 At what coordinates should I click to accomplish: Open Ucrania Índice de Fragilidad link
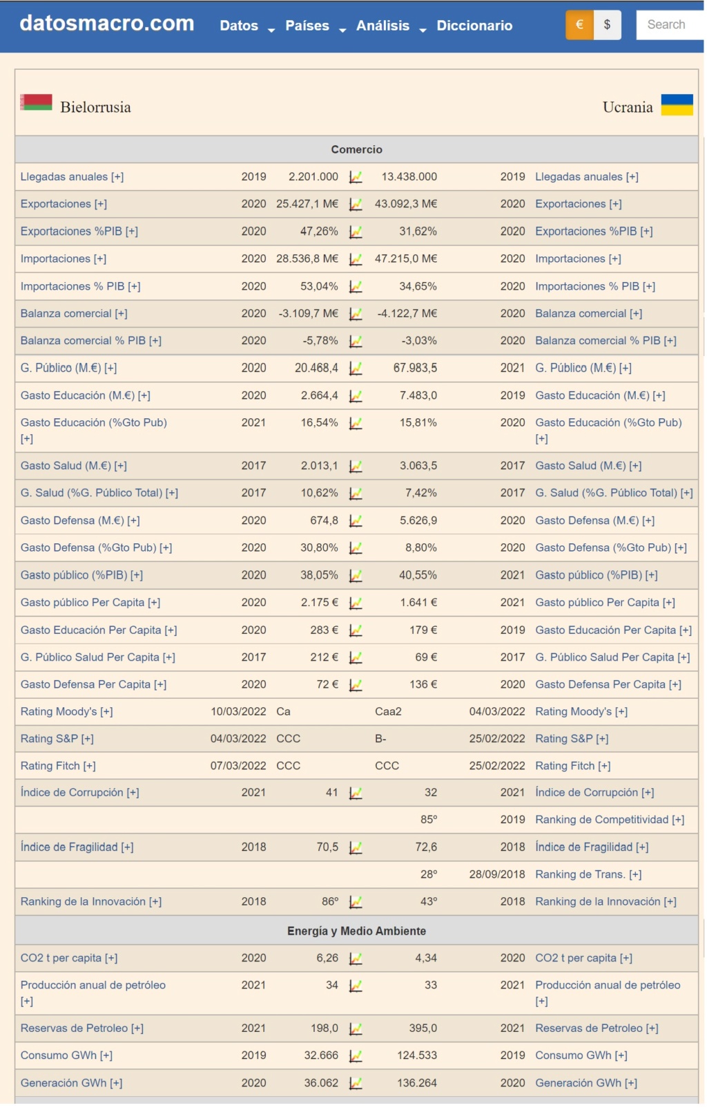[593, 849]
